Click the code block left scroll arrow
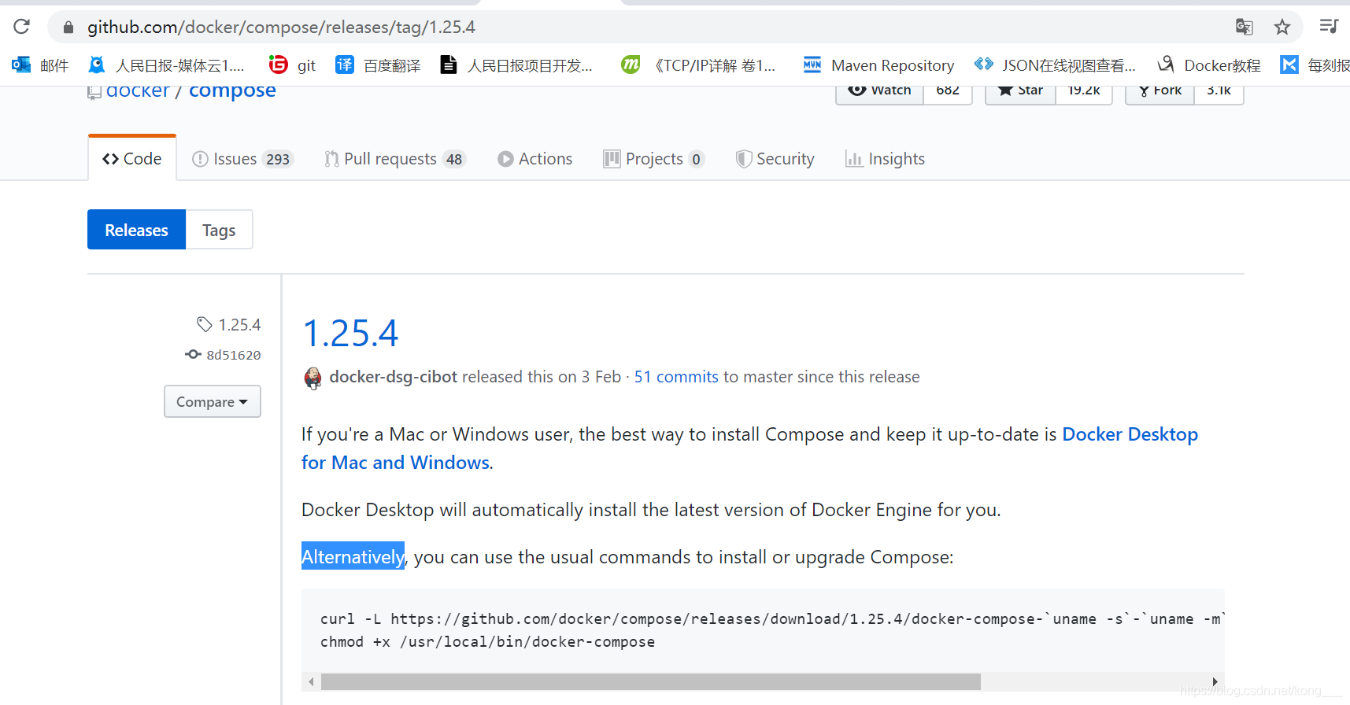 point(311,681)
